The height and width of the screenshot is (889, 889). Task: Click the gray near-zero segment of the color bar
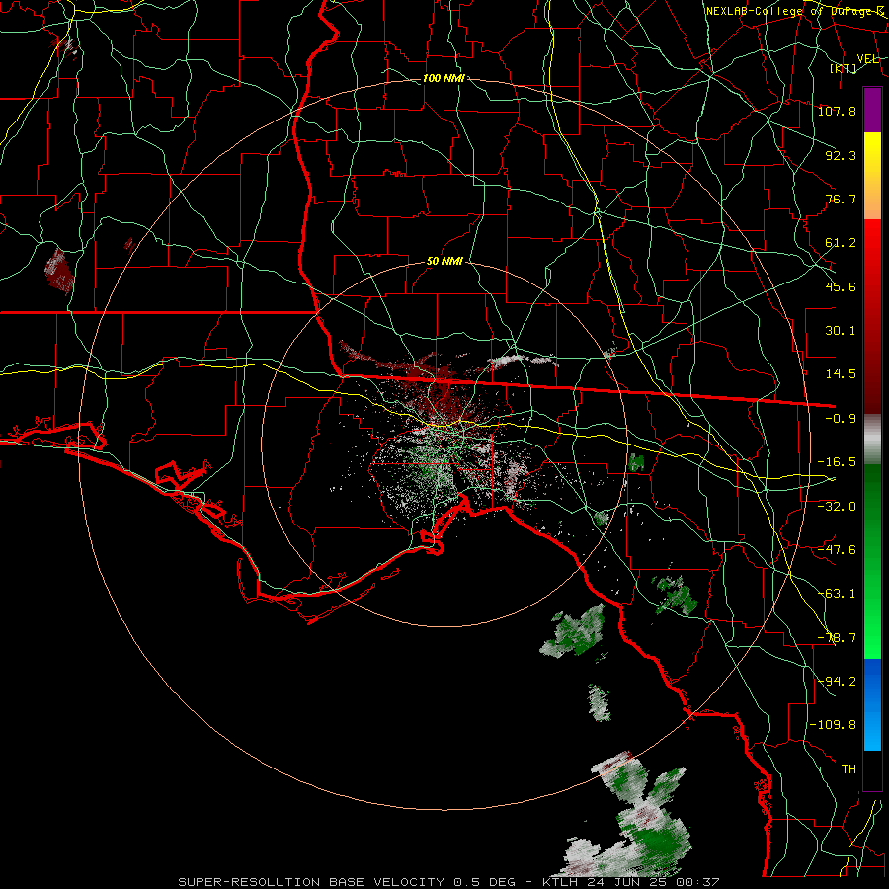872,440
